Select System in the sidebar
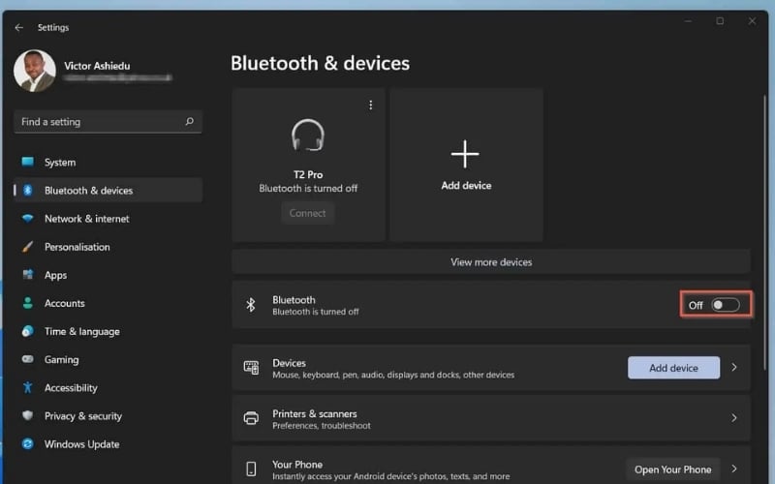 (x=59, y=163)
